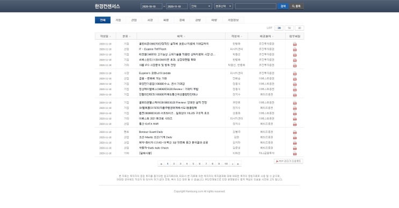Open PDF for 10월 IPO 시장분석 report
The height and width of the screenshot is (208, 399).
pyautogui.click(x=295, y=65)
